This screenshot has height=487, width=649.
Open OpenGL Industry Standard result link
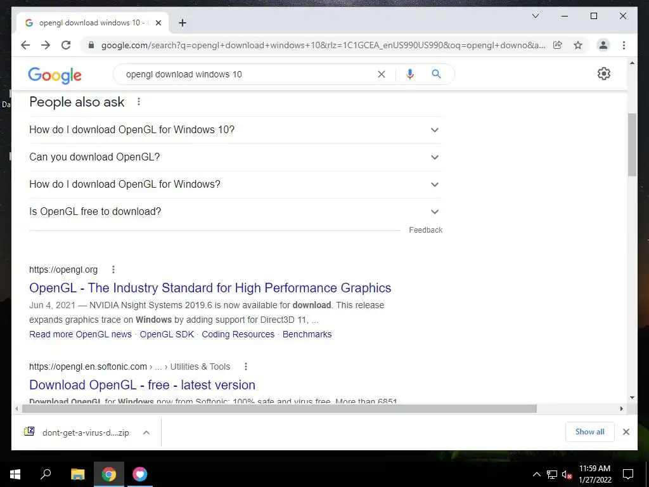(x=210, y=288)
